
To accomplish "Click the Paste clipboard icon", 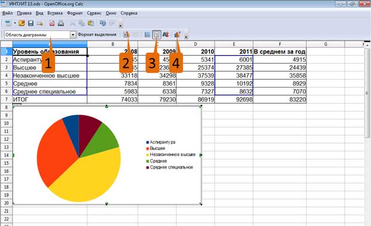I will 91,23.
